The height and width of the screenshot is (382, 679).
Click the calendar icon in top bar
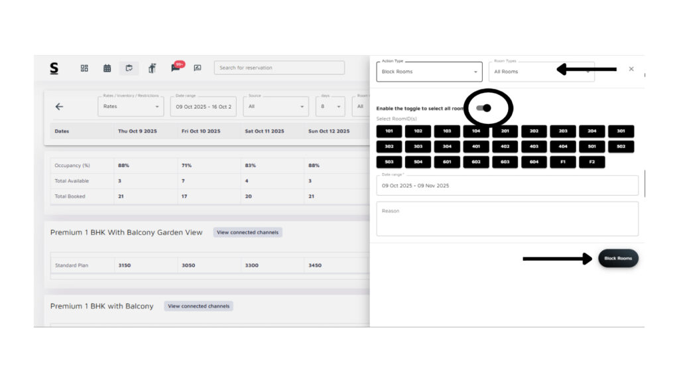pyautogui.click(x=107, y=68)
